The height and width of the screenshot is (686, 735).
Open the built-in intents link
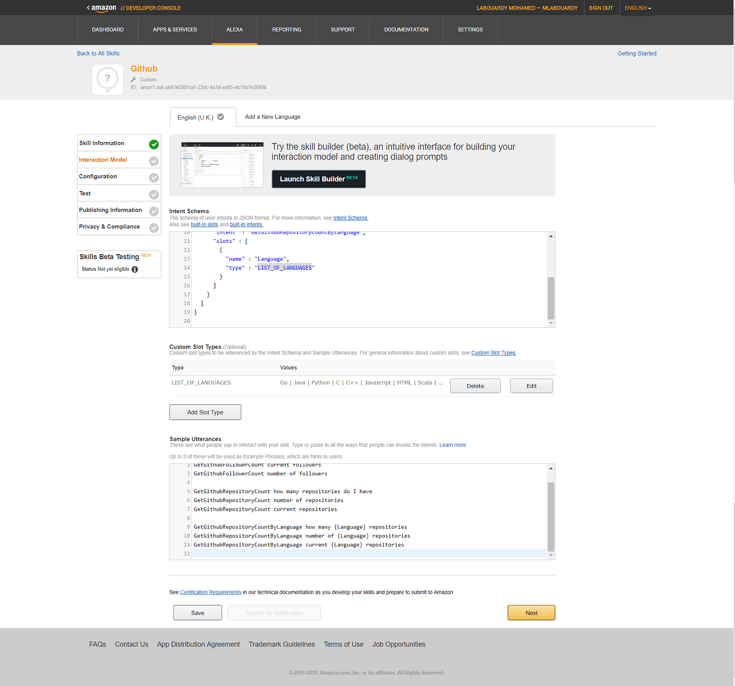[x=247, y=224]
